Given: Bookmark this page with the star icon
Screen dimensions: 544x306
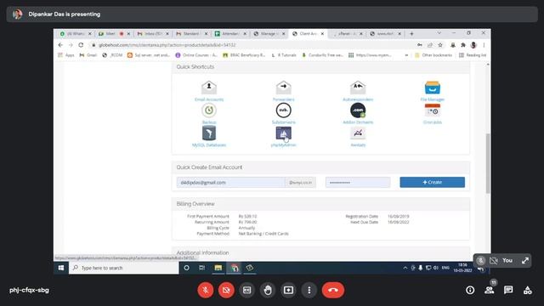Looking at the screenshot, I should click(x=440, y=45).
